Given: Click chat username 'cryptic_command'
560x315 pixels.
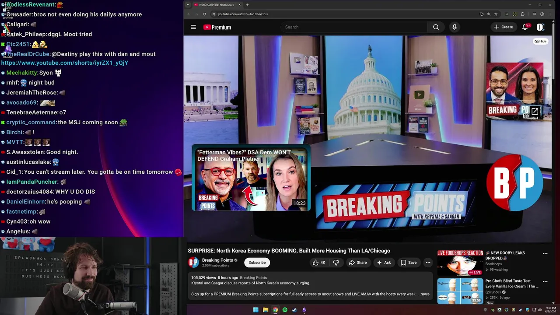Looking at the screenshot, I should pos(31,122).
